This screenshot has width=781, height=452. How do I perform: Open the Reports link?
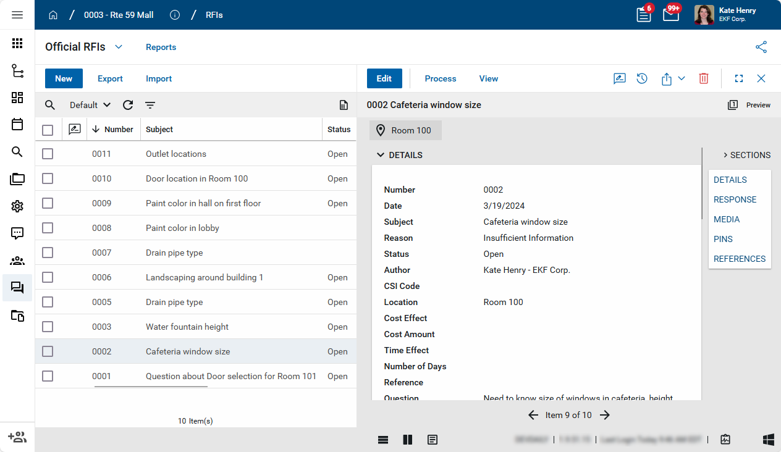pos(161,47)
